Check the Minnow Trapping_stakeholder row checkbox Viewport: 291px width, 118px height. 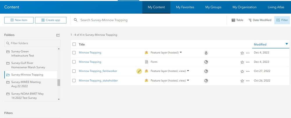click(74, 81)
